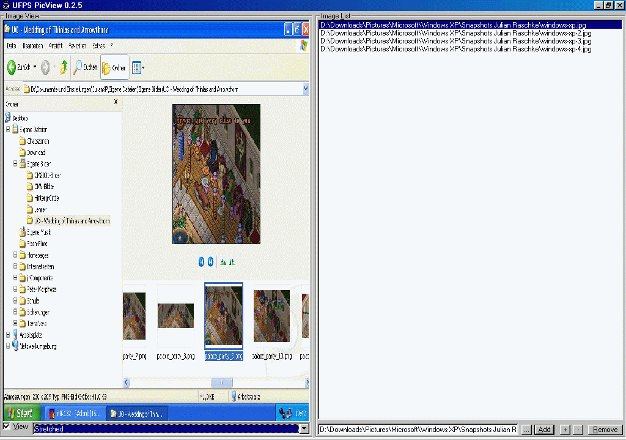Click the rotate counterclockwise icon under preview
This screenshot has height=440, width=626.
232,262
